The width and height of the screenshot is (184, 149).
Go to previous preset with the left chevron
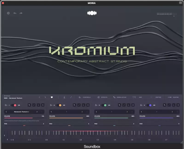pos(39,97)
